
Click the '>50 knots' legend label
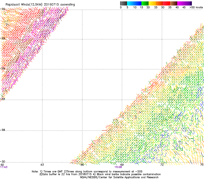(x=196, y=7)
